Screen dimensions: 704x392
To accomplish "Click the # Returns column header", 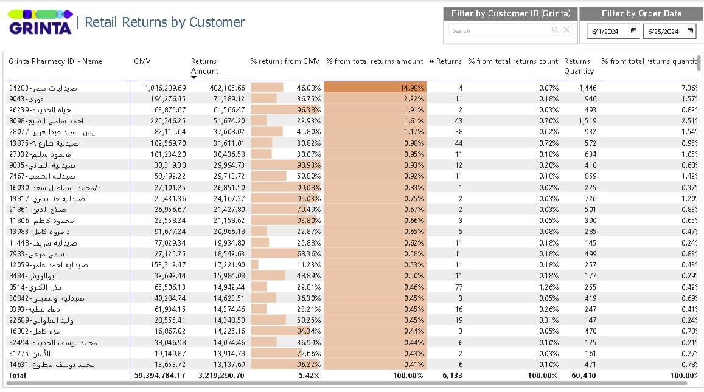I will [445, 61].
